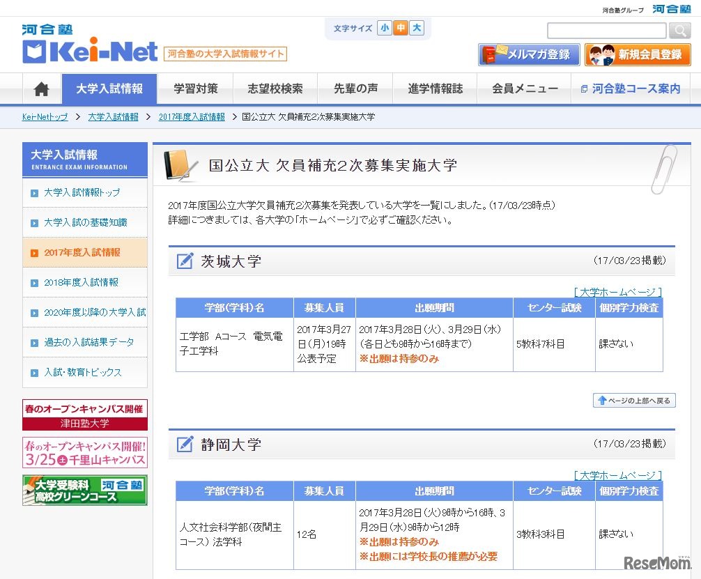The image size is (701, 579).
Task: Open the 学習対策 navigation tab
Action: click(195, 88)
